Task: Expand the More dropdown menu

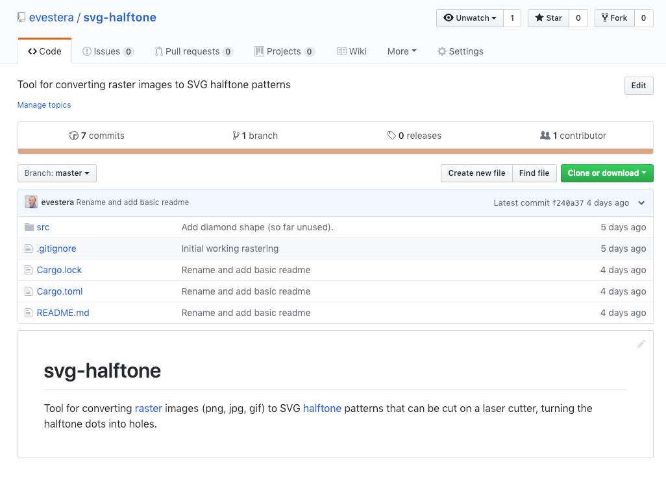Action: click(402, 51)
